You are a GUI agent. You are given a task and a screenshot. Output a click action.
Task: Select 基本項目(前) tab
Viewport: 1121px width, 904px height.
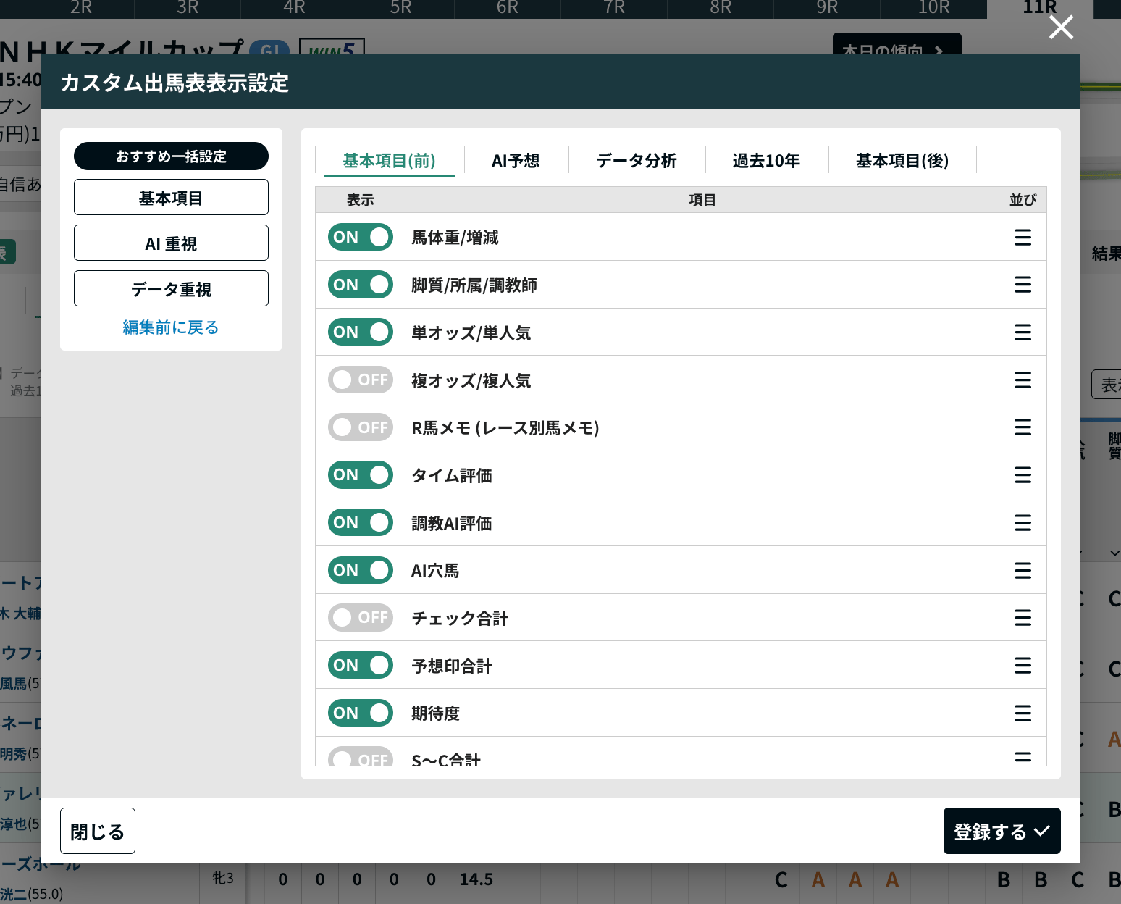coord(390,160)
